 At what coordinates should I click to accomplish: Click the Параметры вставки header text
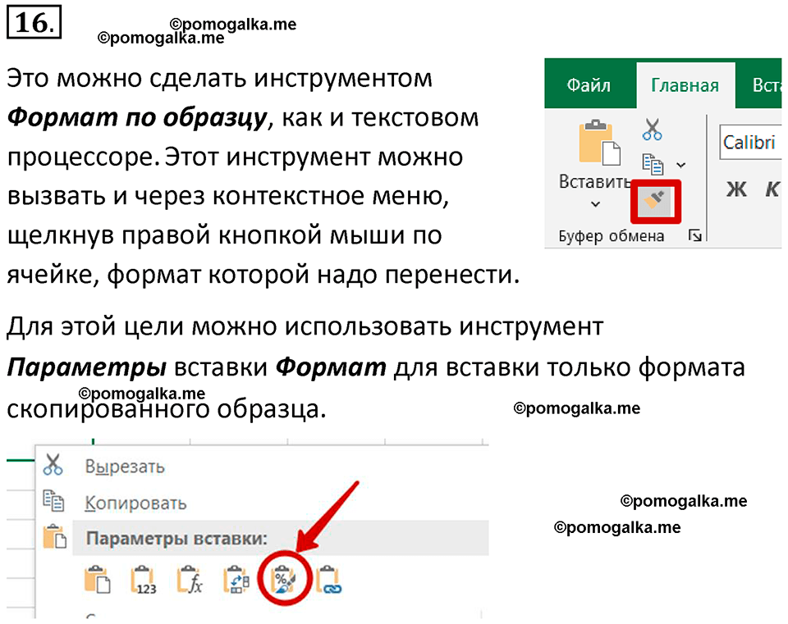pos(176,539)
